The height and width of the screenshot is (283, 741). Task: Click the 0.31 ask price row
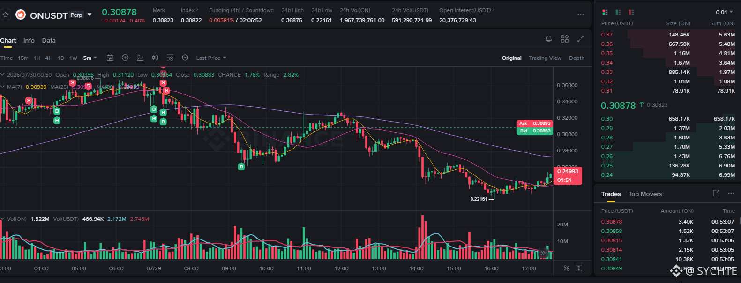[x=667, y=91]
